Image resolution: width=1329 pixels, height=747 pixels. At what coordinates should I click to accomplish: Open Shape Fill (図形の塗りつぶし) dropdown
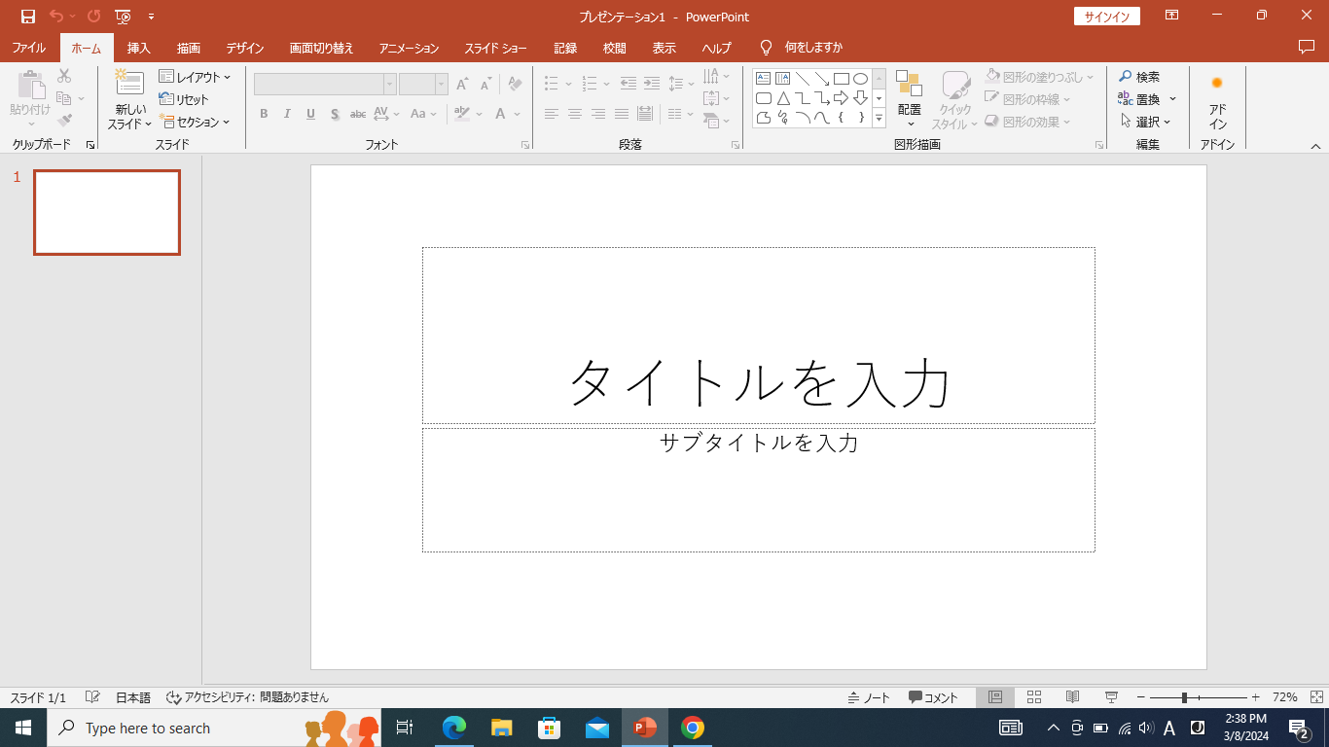[x=1039, y=77]
